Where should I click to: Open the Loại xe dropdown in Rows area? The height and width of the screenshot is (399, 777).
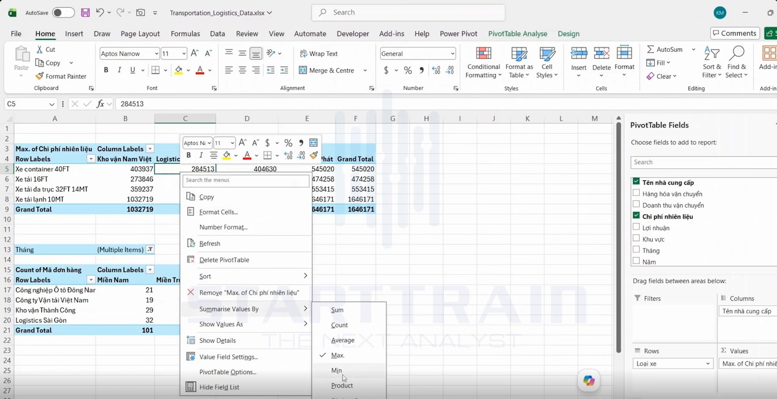point(708,364)
